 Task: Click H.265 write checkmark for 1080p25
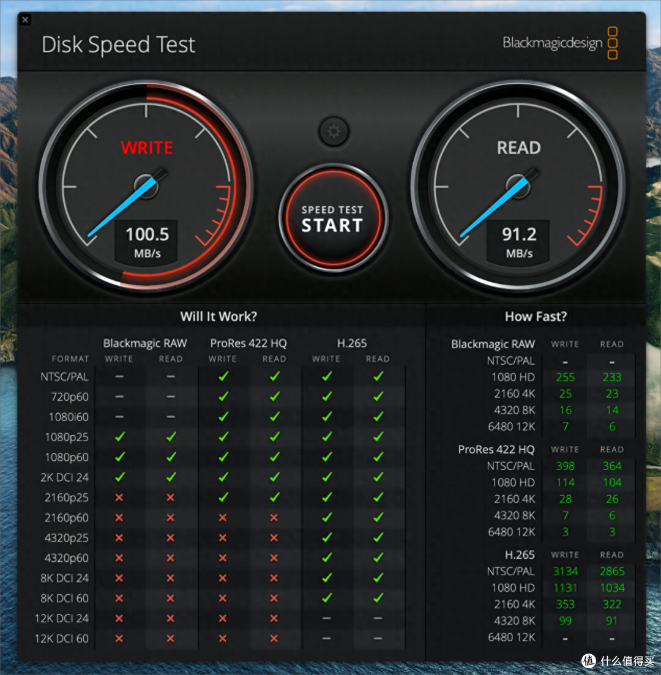tap(327, 436)
